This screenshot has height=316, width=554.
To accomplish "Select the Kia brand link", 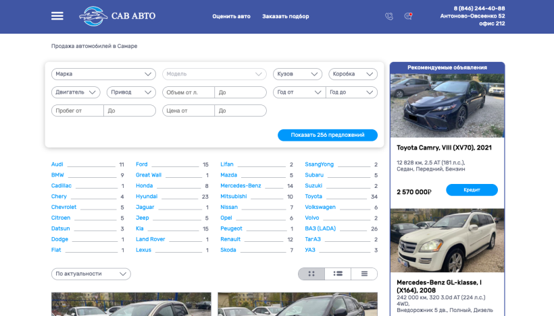I will pos(140,228).
